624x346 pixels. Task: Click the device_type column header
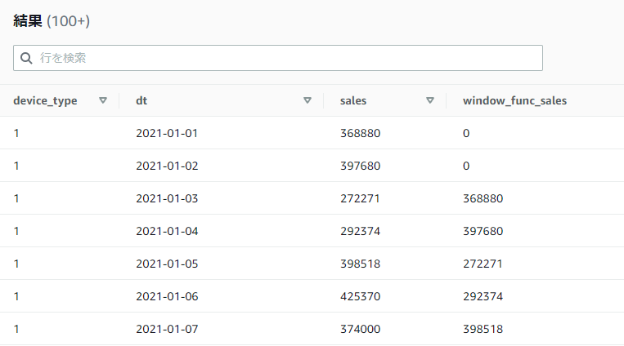pos(45,101)
